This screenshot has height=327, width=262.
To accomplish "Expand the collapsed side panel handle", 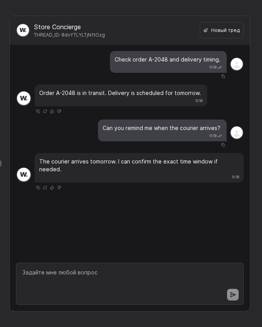I will click(x=1, y=163).
